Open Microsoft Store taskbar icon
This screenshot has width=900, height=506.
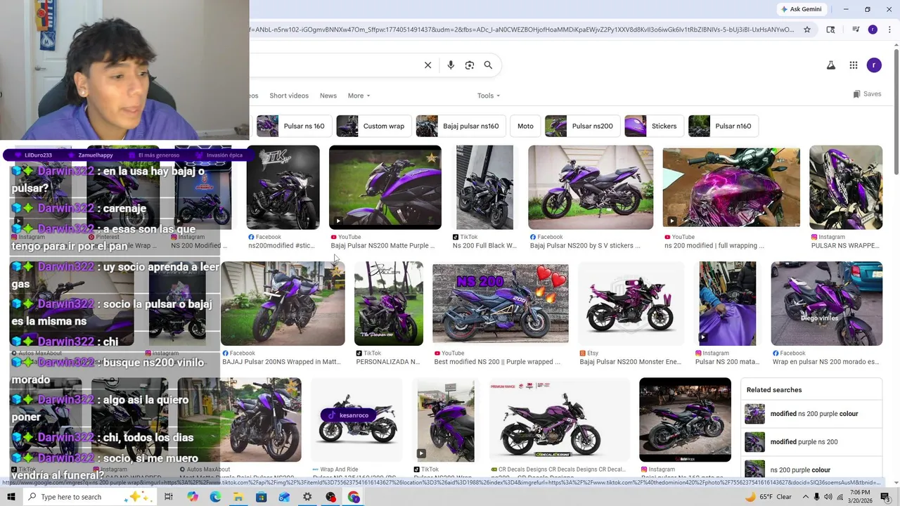pyautogui.click(x=262, y=497)
